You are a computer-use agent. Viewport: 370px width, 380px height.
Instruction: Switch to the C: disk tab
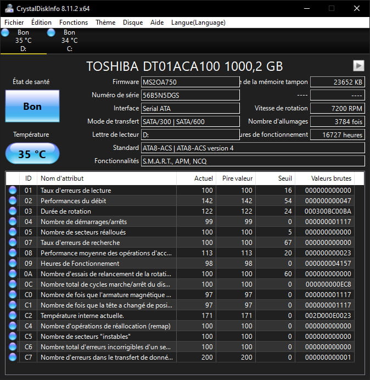coord(70,41)
